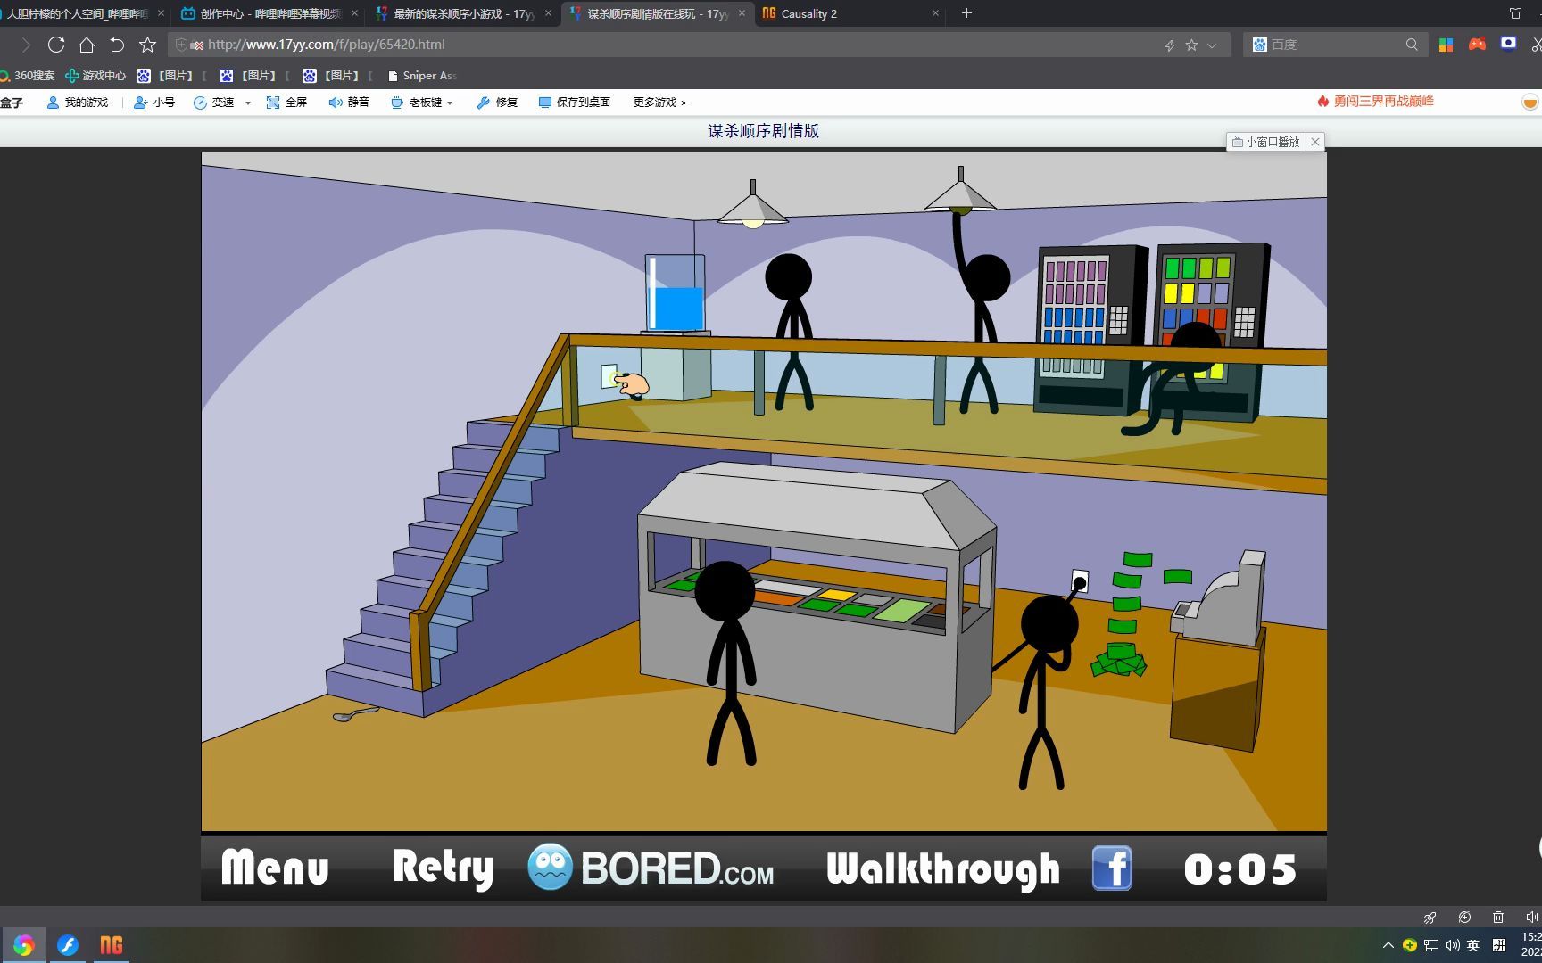Image resolution: width=1542 pixels, height=963 pixels.
Task: Click the volume icon in system tray
Action: pos(1452,945)
